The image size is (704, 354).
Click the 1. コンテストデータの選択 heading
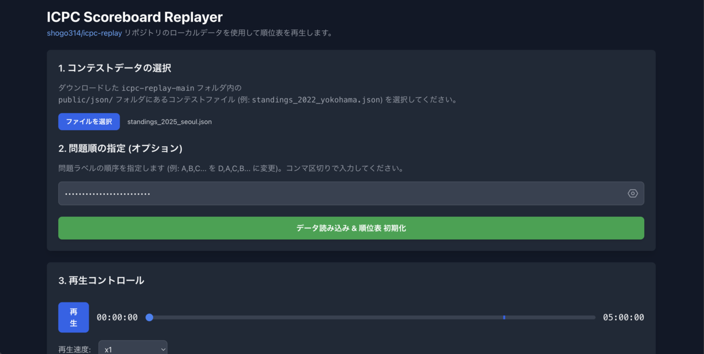[115, 68]
